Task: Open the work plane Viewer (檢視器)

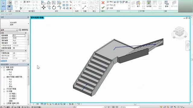Action: 149,4
